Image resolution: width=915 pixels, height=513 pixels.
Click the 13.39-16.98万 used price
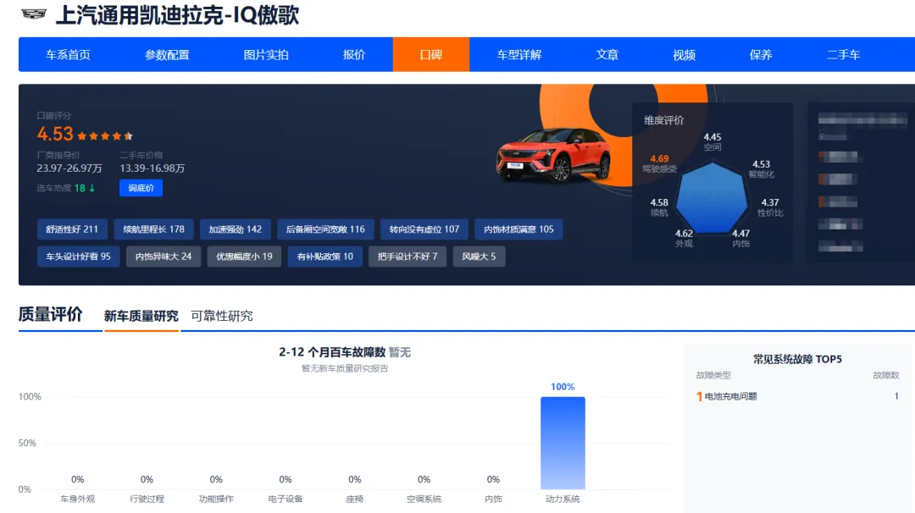pos(152,168)
